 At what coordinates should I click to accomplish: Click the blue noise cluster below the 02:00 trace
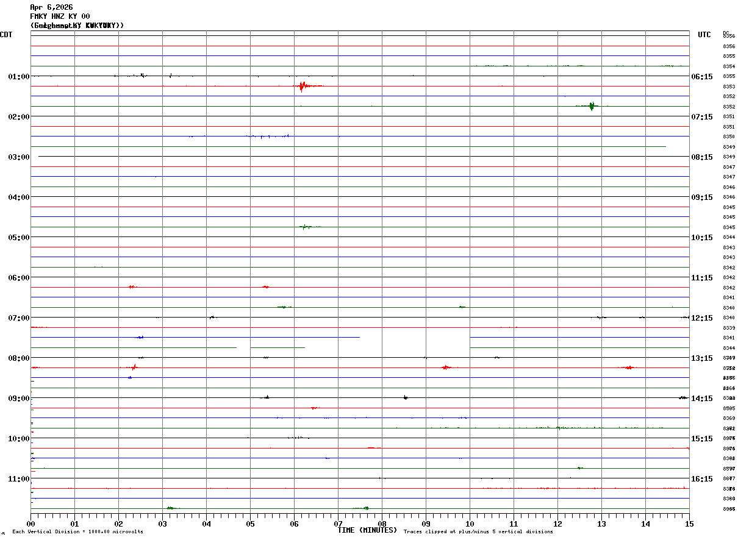(268, 136)
